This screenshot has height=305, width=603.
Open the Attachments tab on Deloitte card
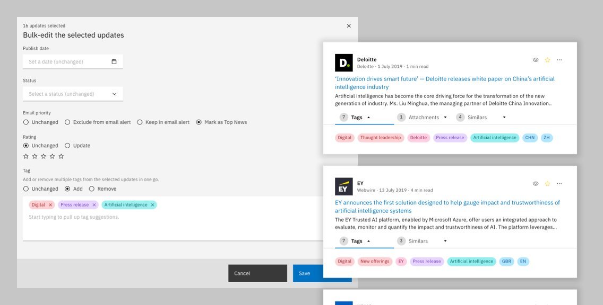coord(424,118)
